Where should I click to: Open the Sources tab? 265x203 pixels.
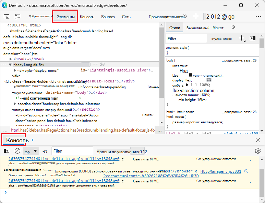pyautogui.click(x=108, y=17)
